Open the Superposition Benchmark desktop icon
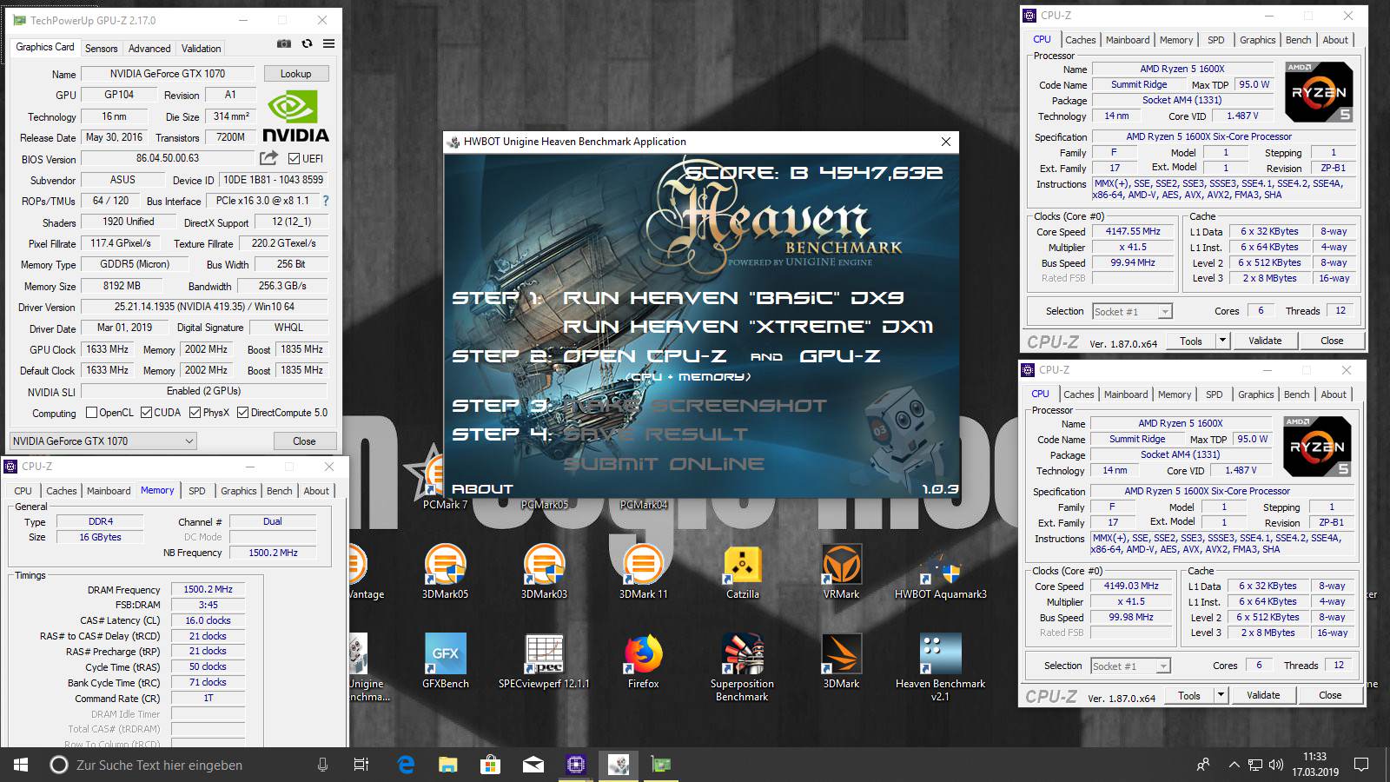 743,666
